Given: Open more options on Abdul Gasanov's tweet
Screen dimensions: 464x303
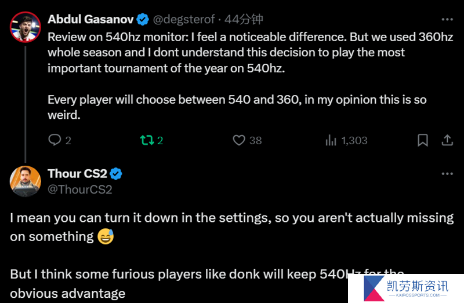Looking at the screenshot, I should pos(447,20).
